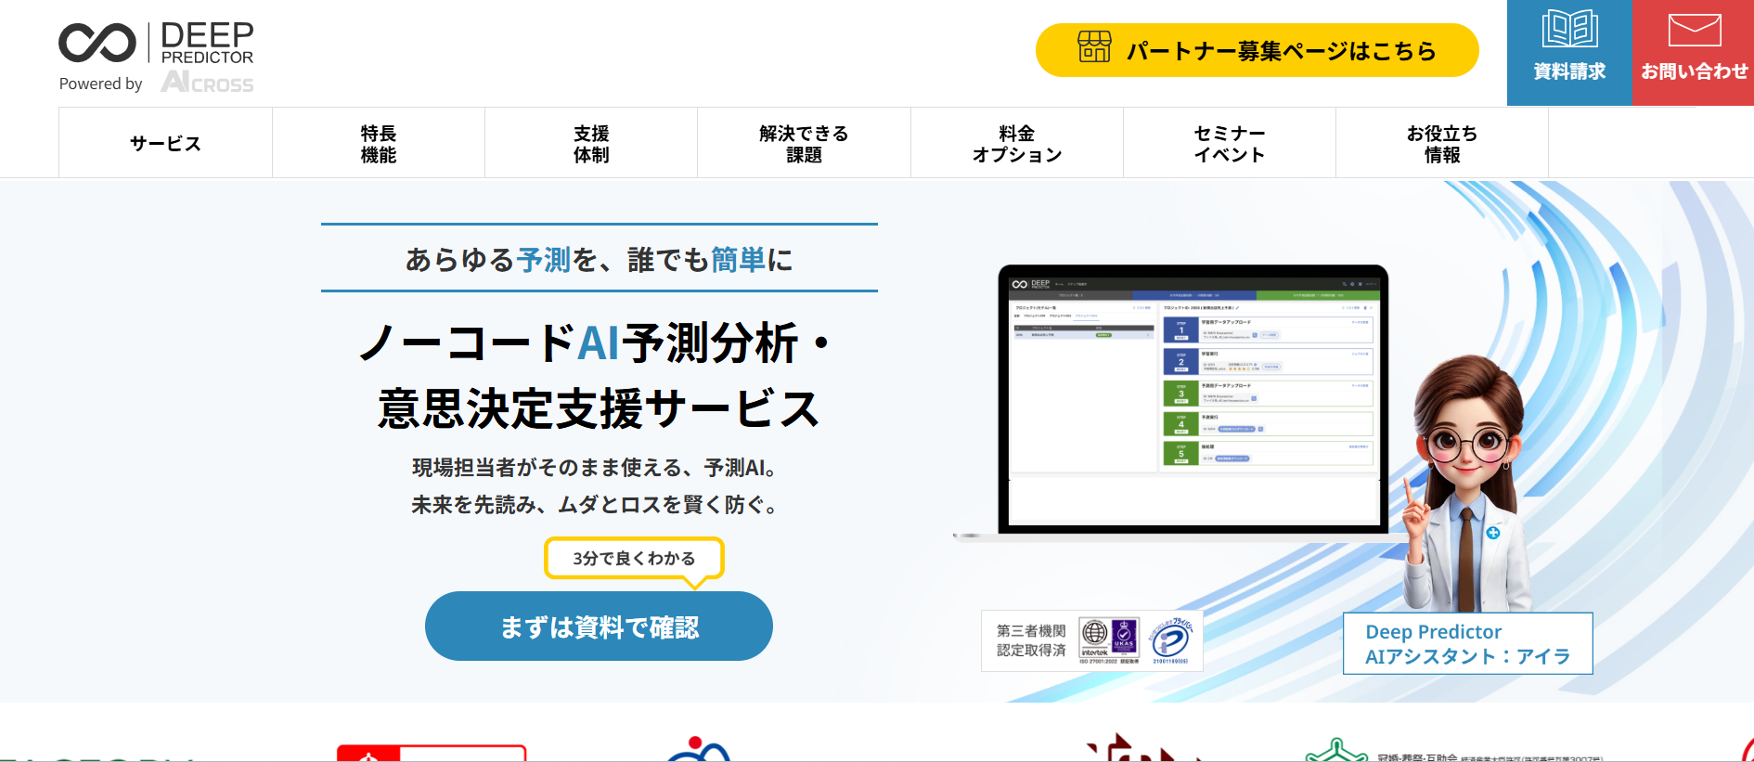Select セミナー イベント in navigation bar

[x=1229, y=143]
